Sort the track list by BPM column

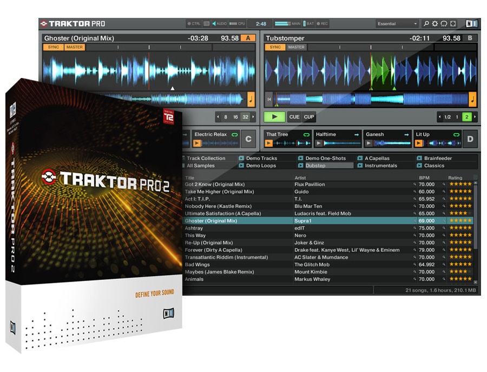coord(424,178)
